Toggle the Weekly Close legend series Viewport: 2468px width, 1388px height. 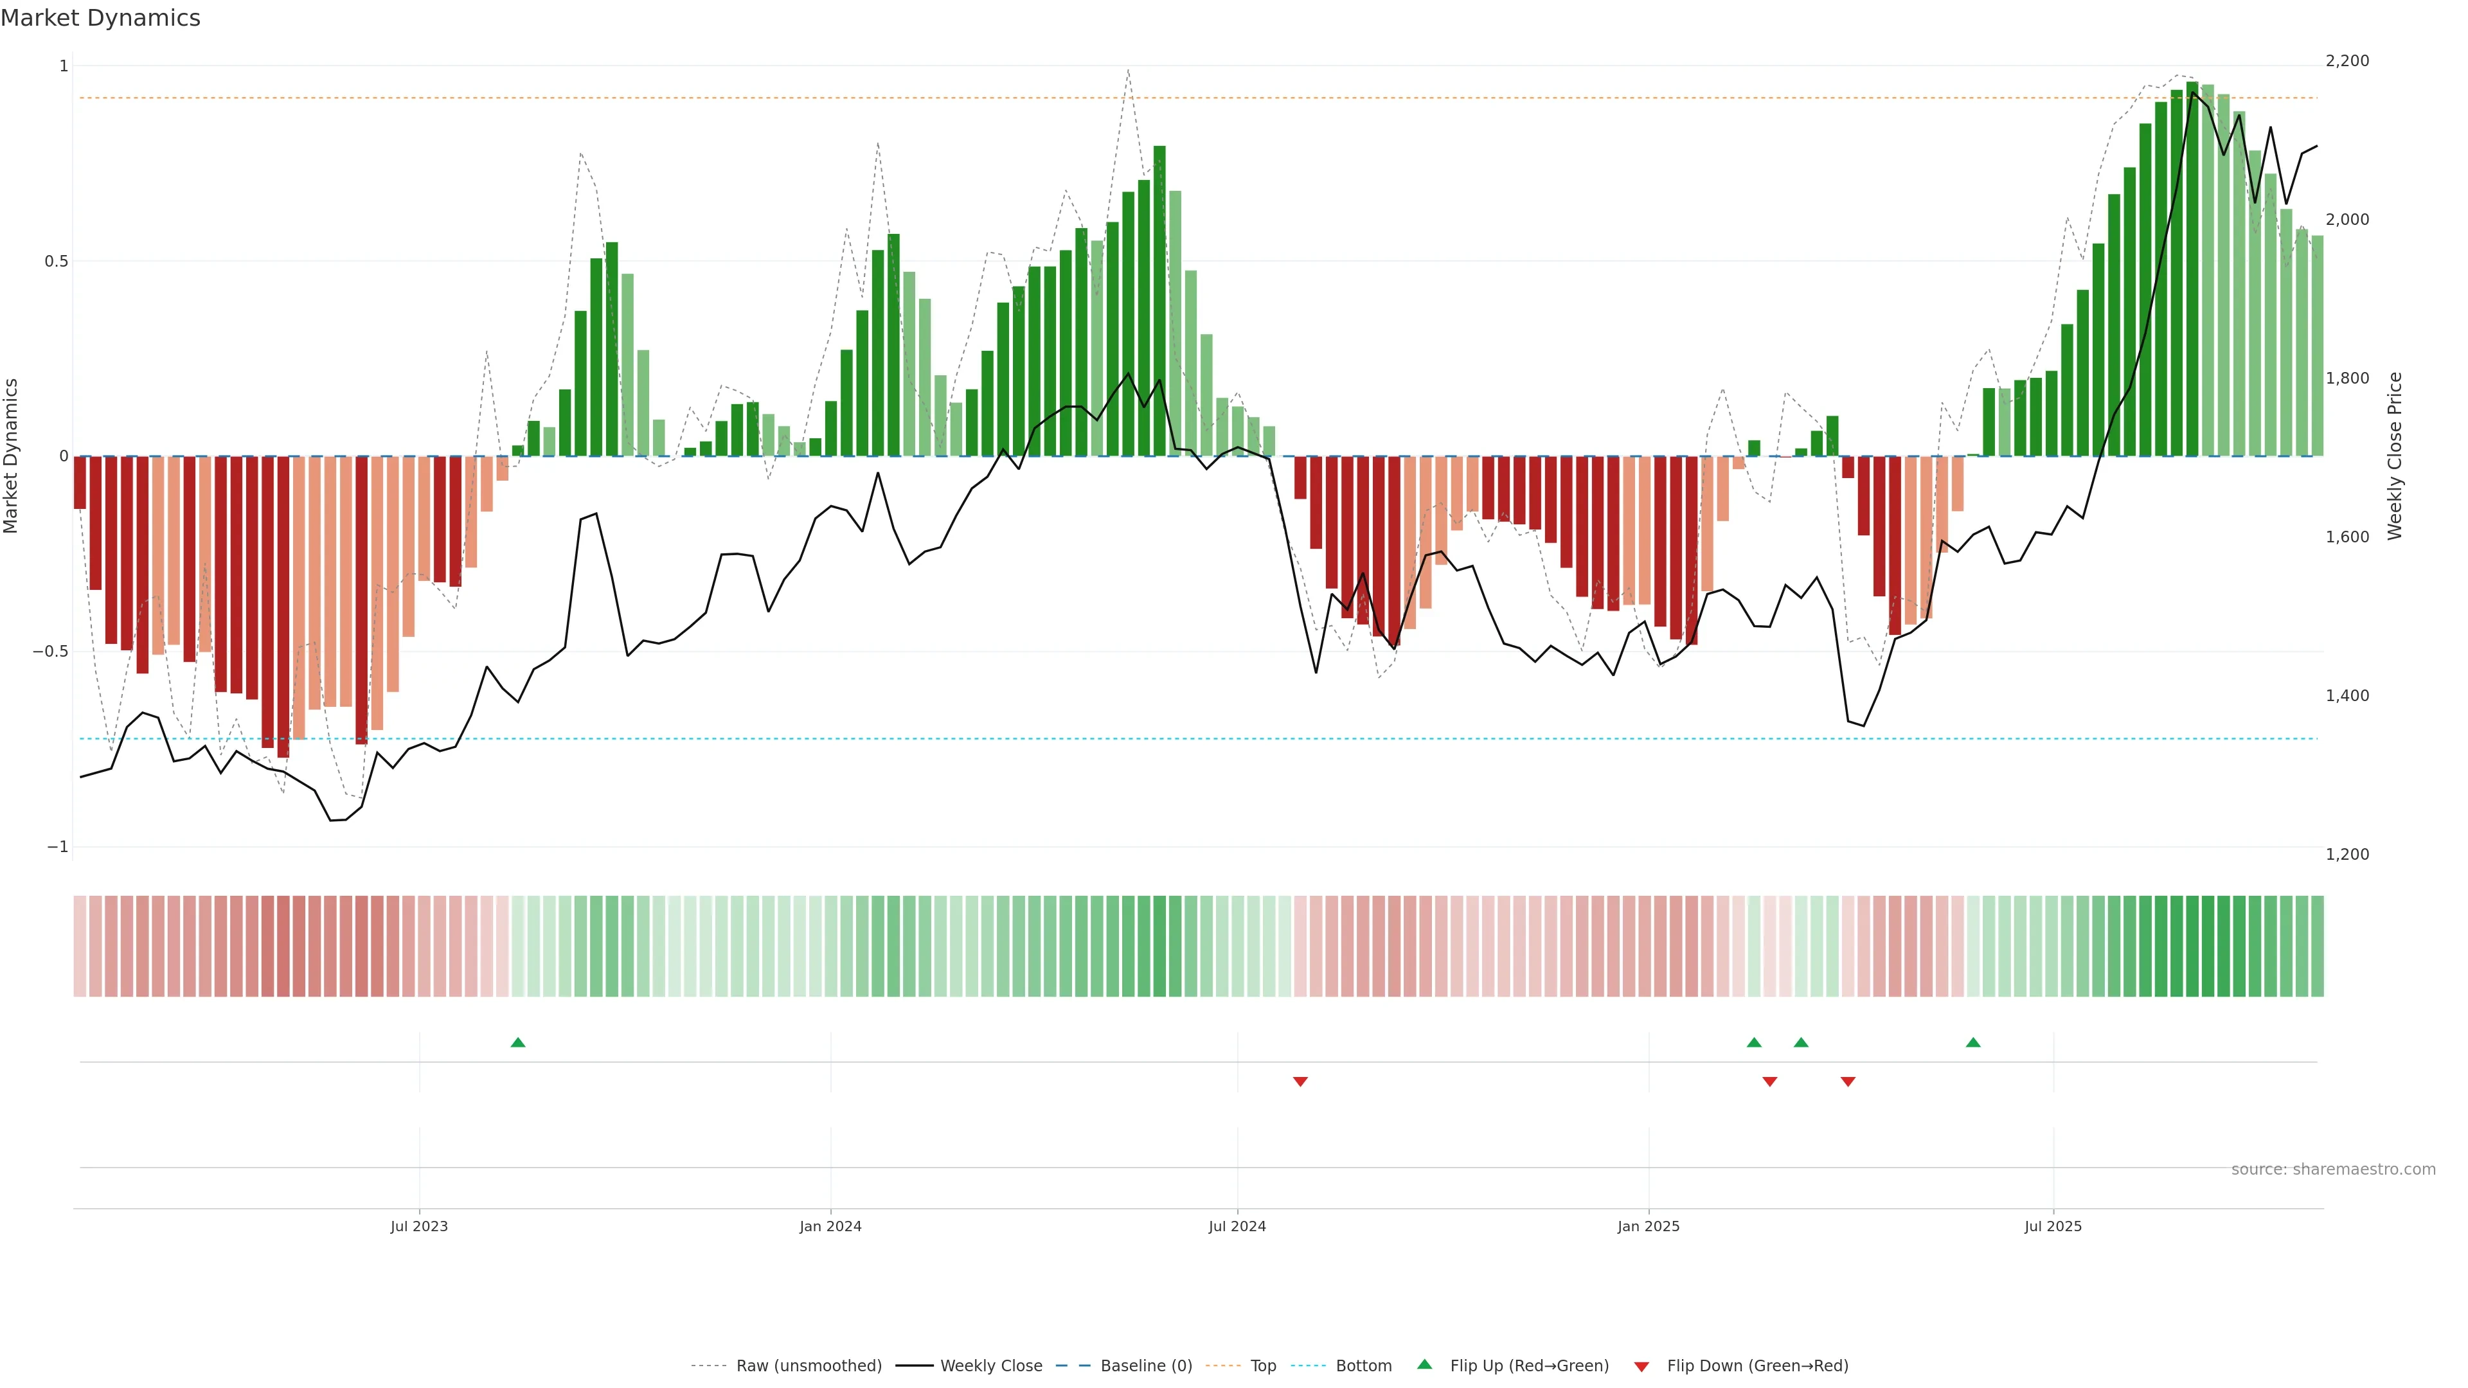(x=990, y=1366)
